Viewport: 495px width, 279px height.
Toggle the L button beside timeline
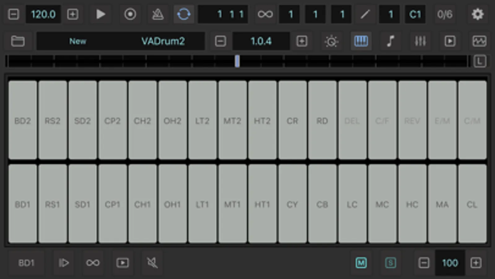[480, 61]
